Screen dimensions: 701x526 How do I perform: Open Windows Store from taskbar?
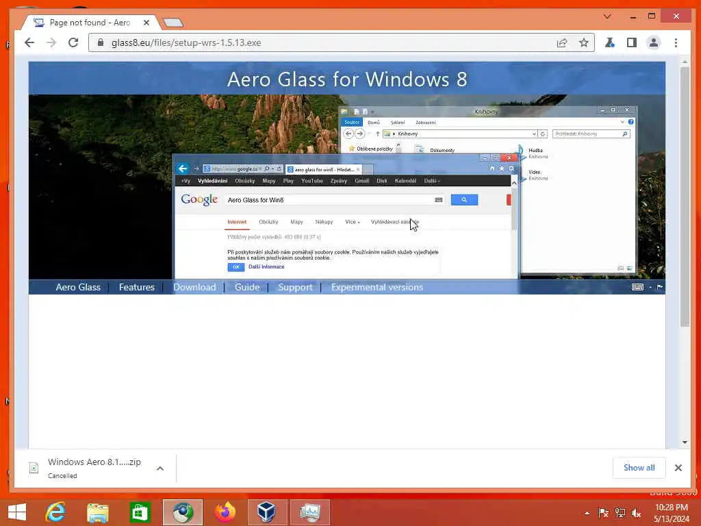coord(140,512)
